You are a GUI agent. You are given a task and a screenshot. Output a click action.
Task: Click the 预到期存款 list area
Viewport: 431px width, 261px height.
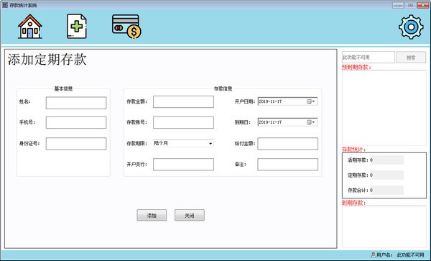point(384,108)
